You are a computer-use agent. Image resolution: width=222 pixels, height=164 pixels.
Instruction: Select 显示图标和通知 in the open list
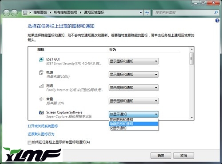(x=134, y=120)
